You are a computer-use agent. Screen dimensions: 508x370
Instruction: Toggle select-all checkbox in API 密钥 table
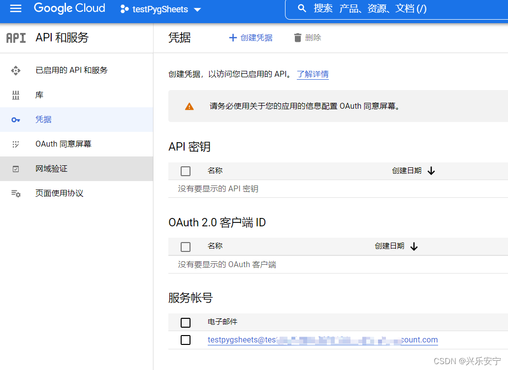[186, 171]
